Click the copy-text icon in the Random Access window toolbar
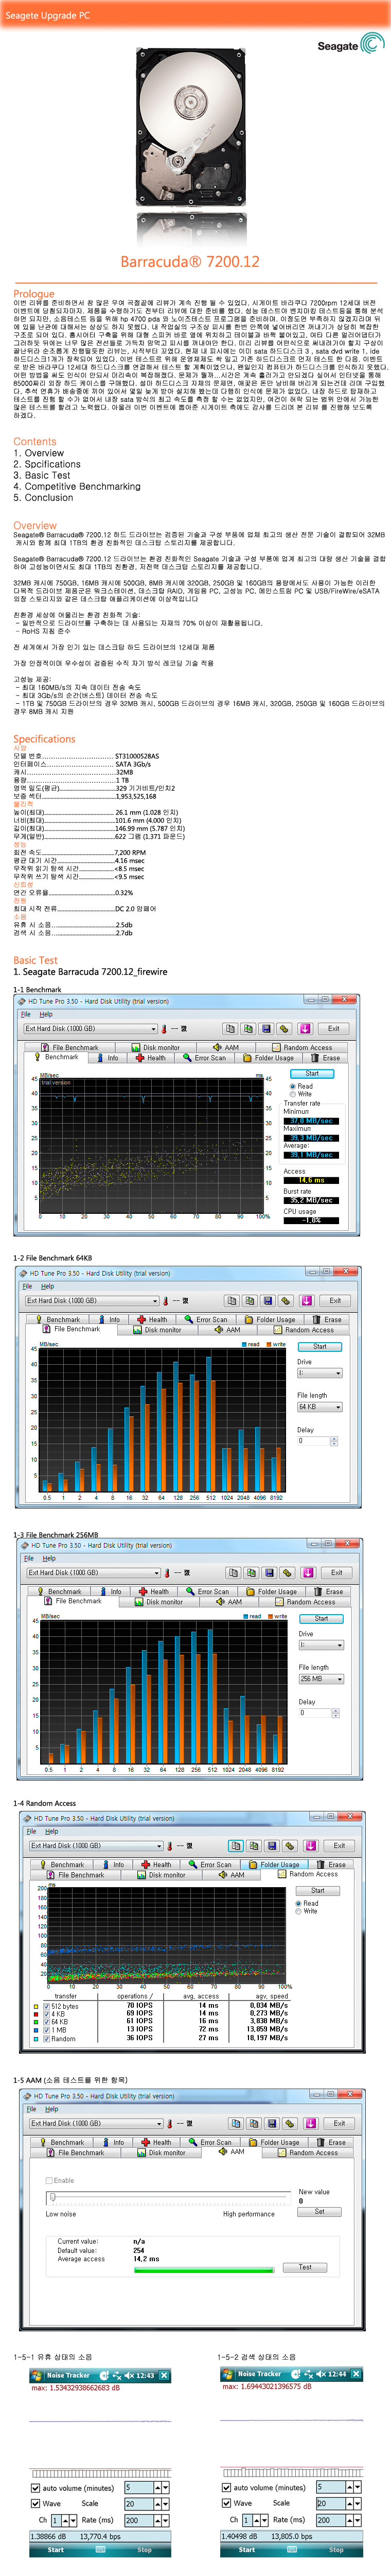The height and width of the screenshot is (2576, 391). (x=236, y=1846)
